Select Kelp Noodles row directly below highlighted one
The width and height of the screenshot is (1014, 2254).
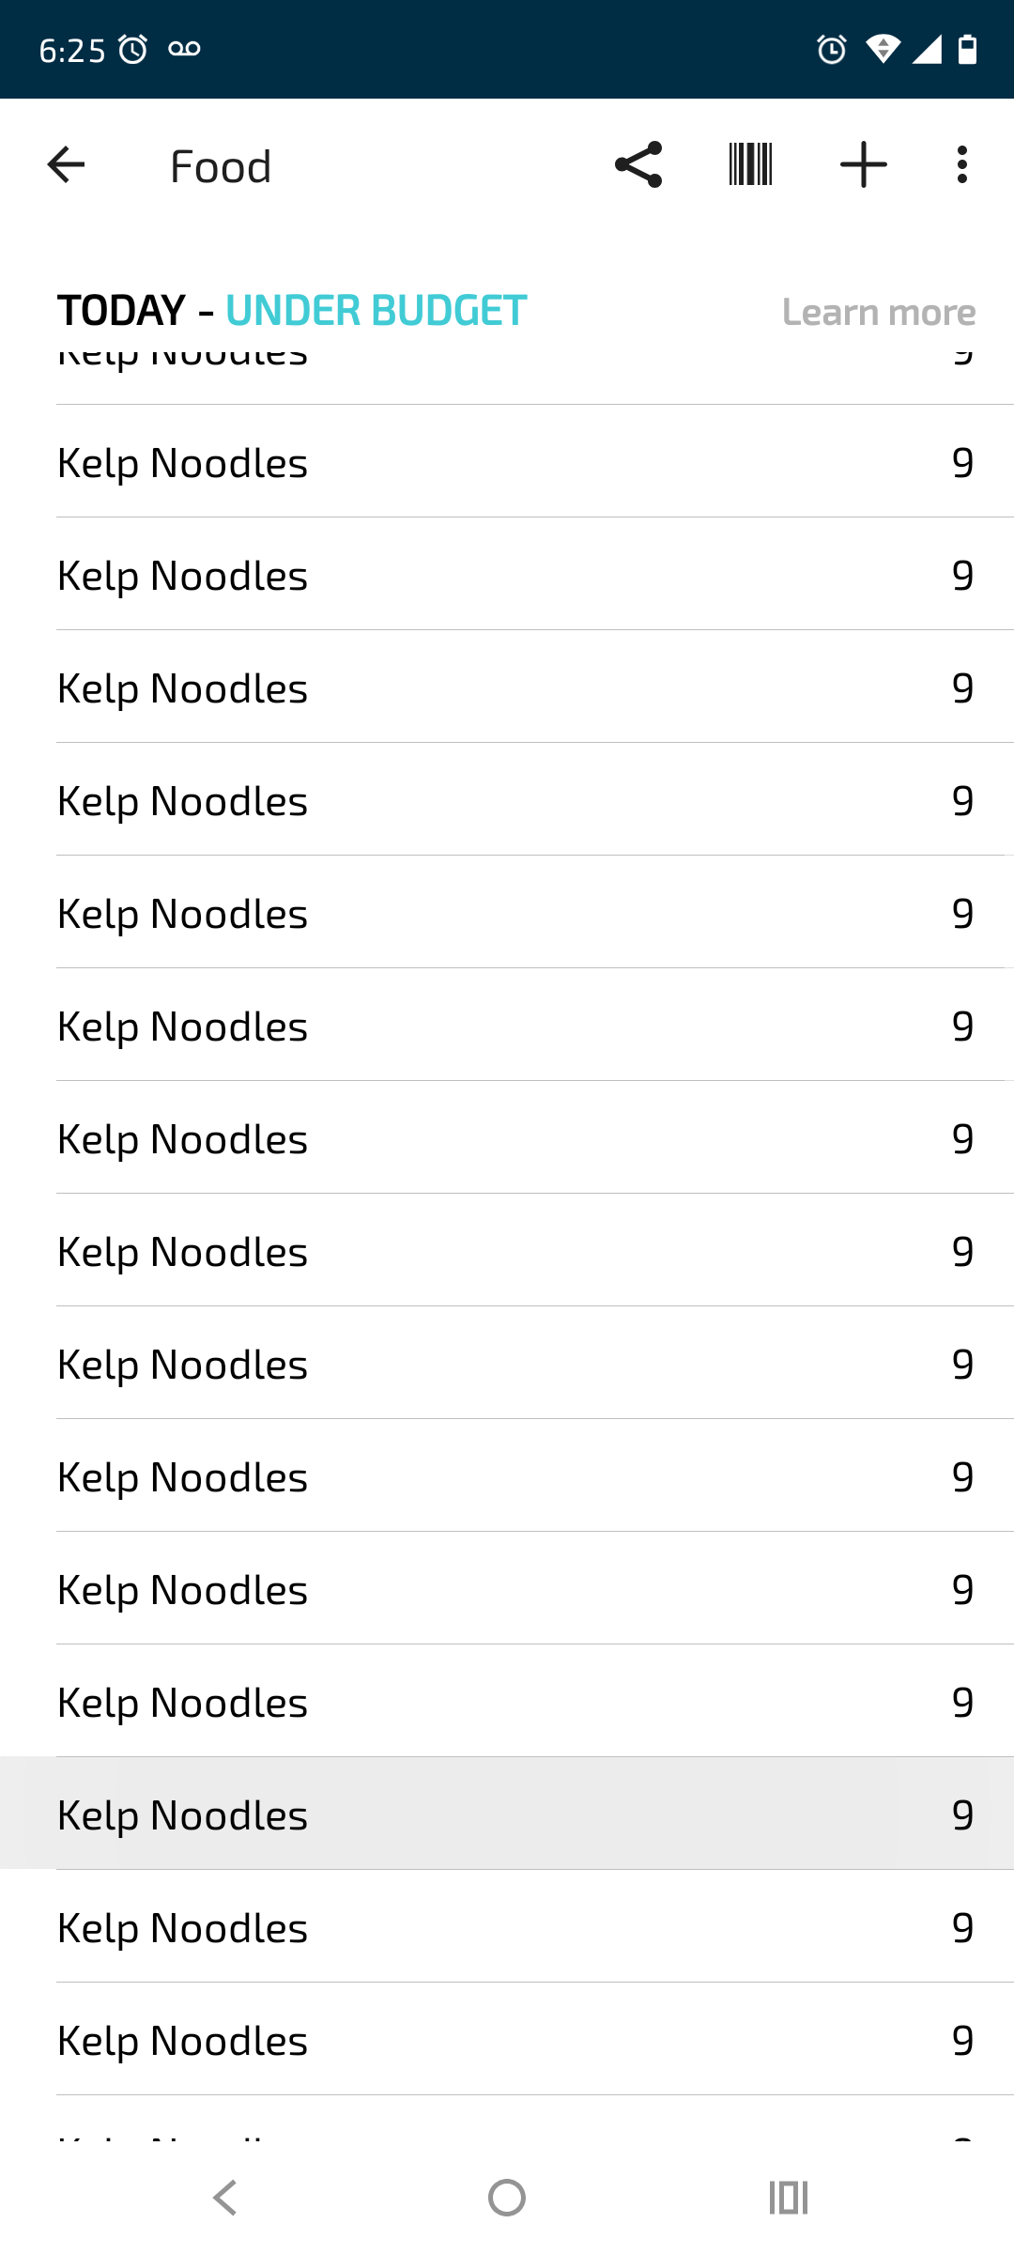(507, 1927)
